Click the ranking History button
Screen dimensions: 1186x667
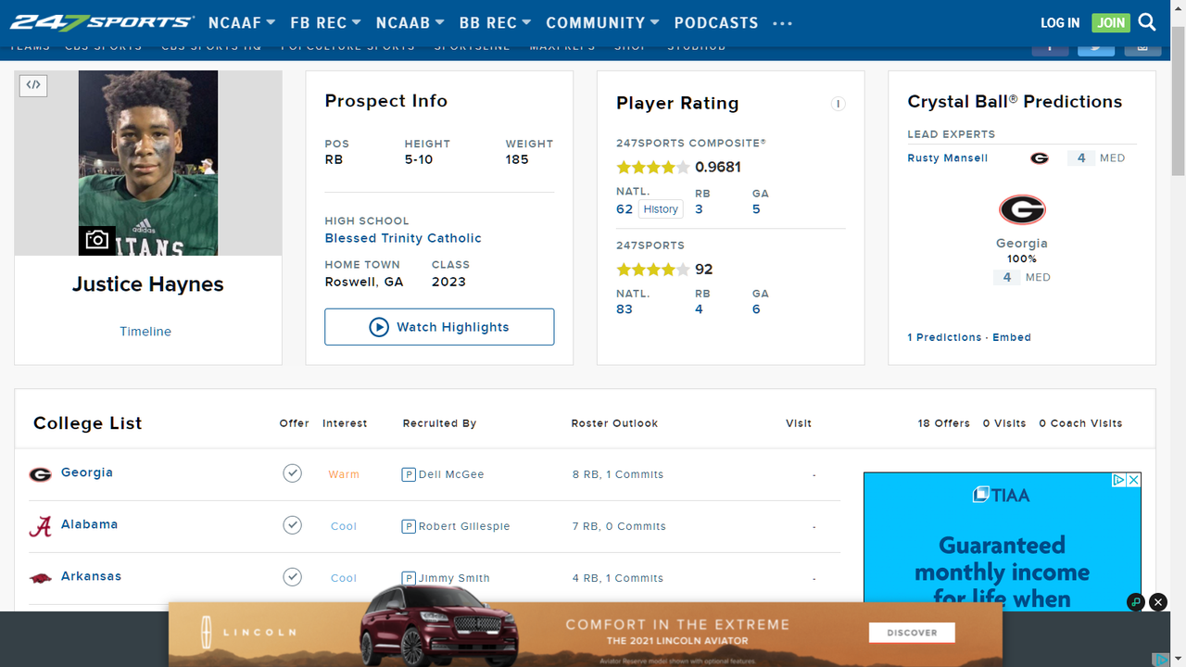click(x=661, y=209)
